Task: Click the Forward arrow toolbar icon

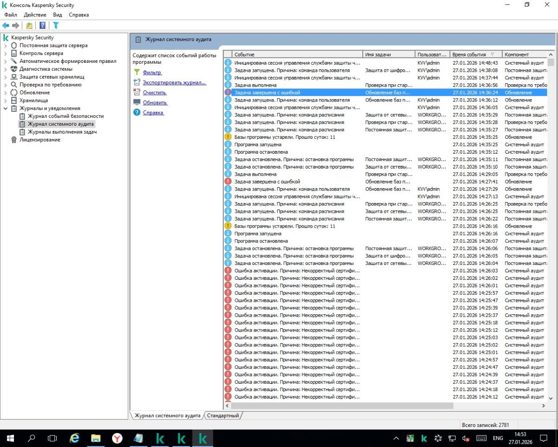Action: [x=15, y=25]
